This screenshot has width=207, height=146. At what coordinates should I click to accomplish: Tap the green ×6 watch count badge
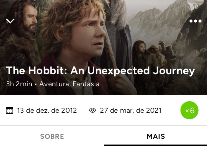click(189, 110)
